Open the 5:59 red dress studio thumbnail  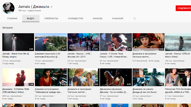pyautogui.click(x=51, y=77)
